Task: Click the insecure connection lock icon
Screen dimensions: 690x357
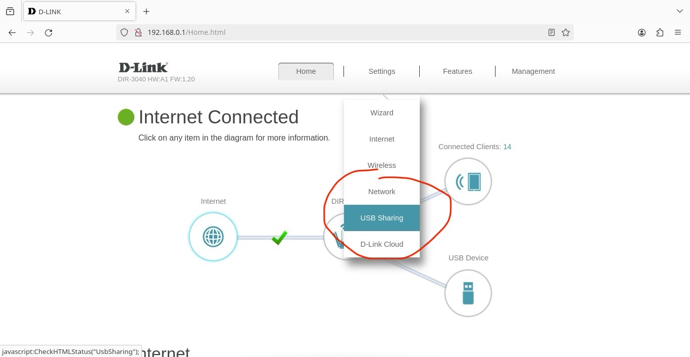Action: pyautogui.click(x=138, y=32)
